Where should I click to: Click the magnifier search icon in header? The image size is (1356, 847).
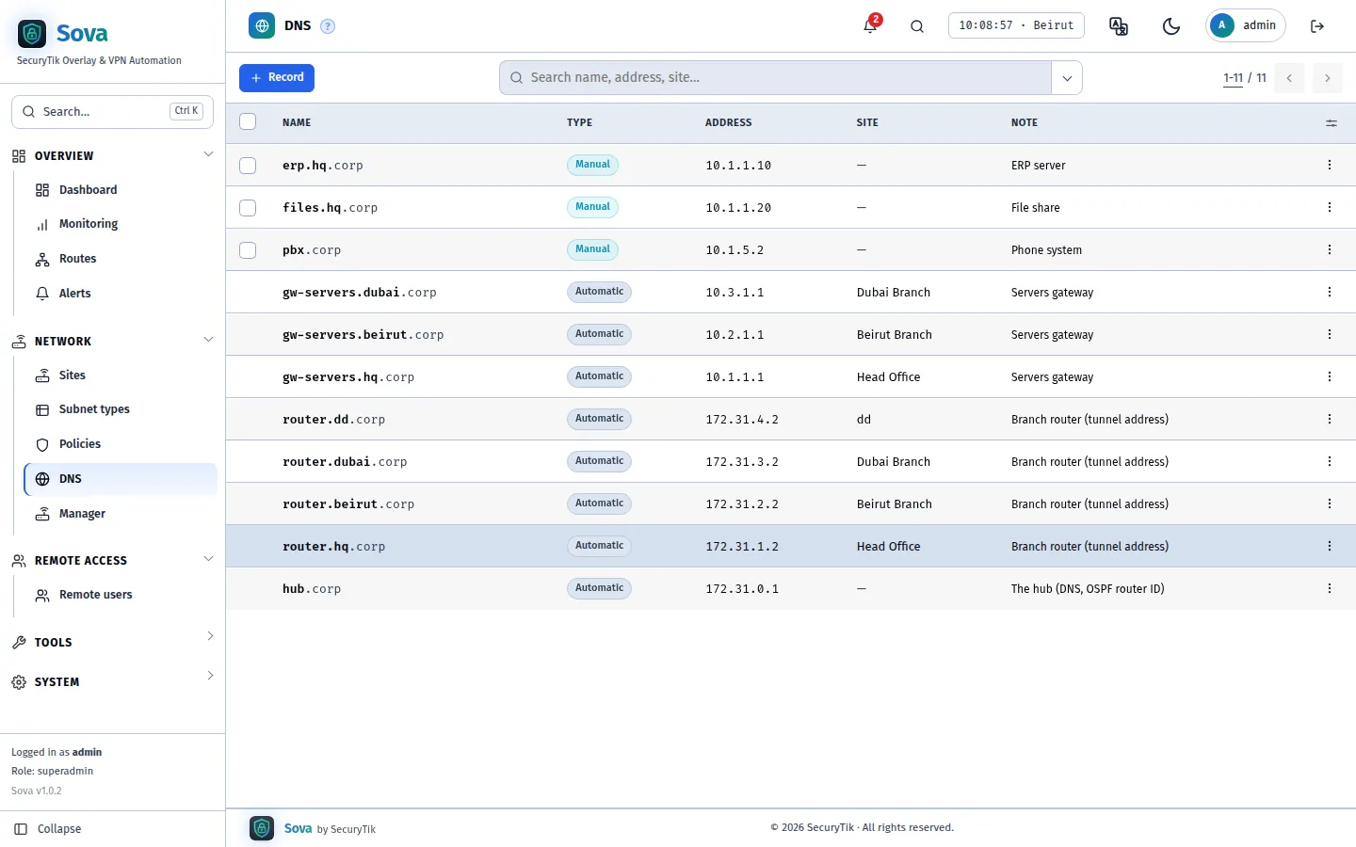917,26
